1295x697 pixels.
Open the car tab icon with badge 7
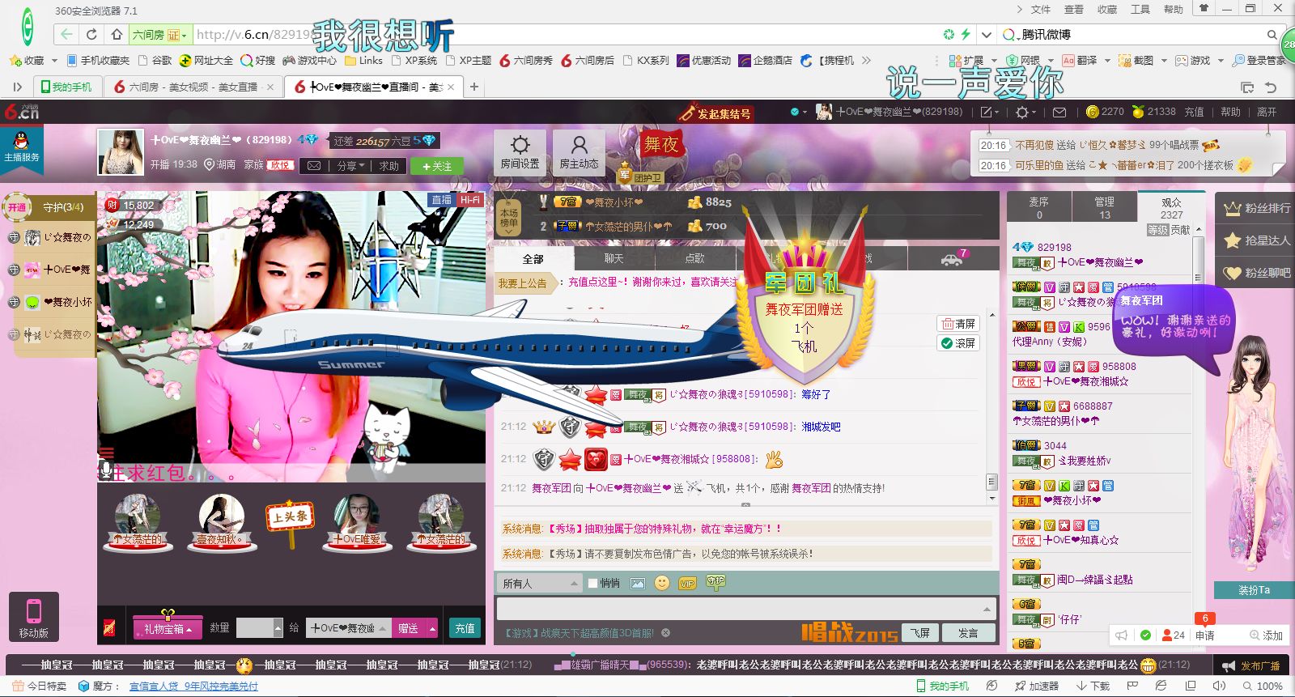pyautogui.click(x=953, y=258)
